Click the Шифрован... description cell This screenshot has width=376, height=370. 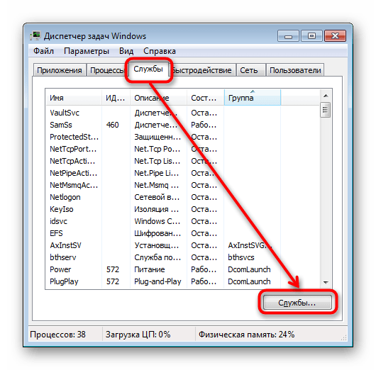tap(157, 233)
